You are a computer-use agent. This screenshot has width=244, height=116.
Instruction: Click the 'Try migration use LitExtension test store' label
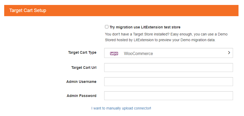(x=145, y=27)
